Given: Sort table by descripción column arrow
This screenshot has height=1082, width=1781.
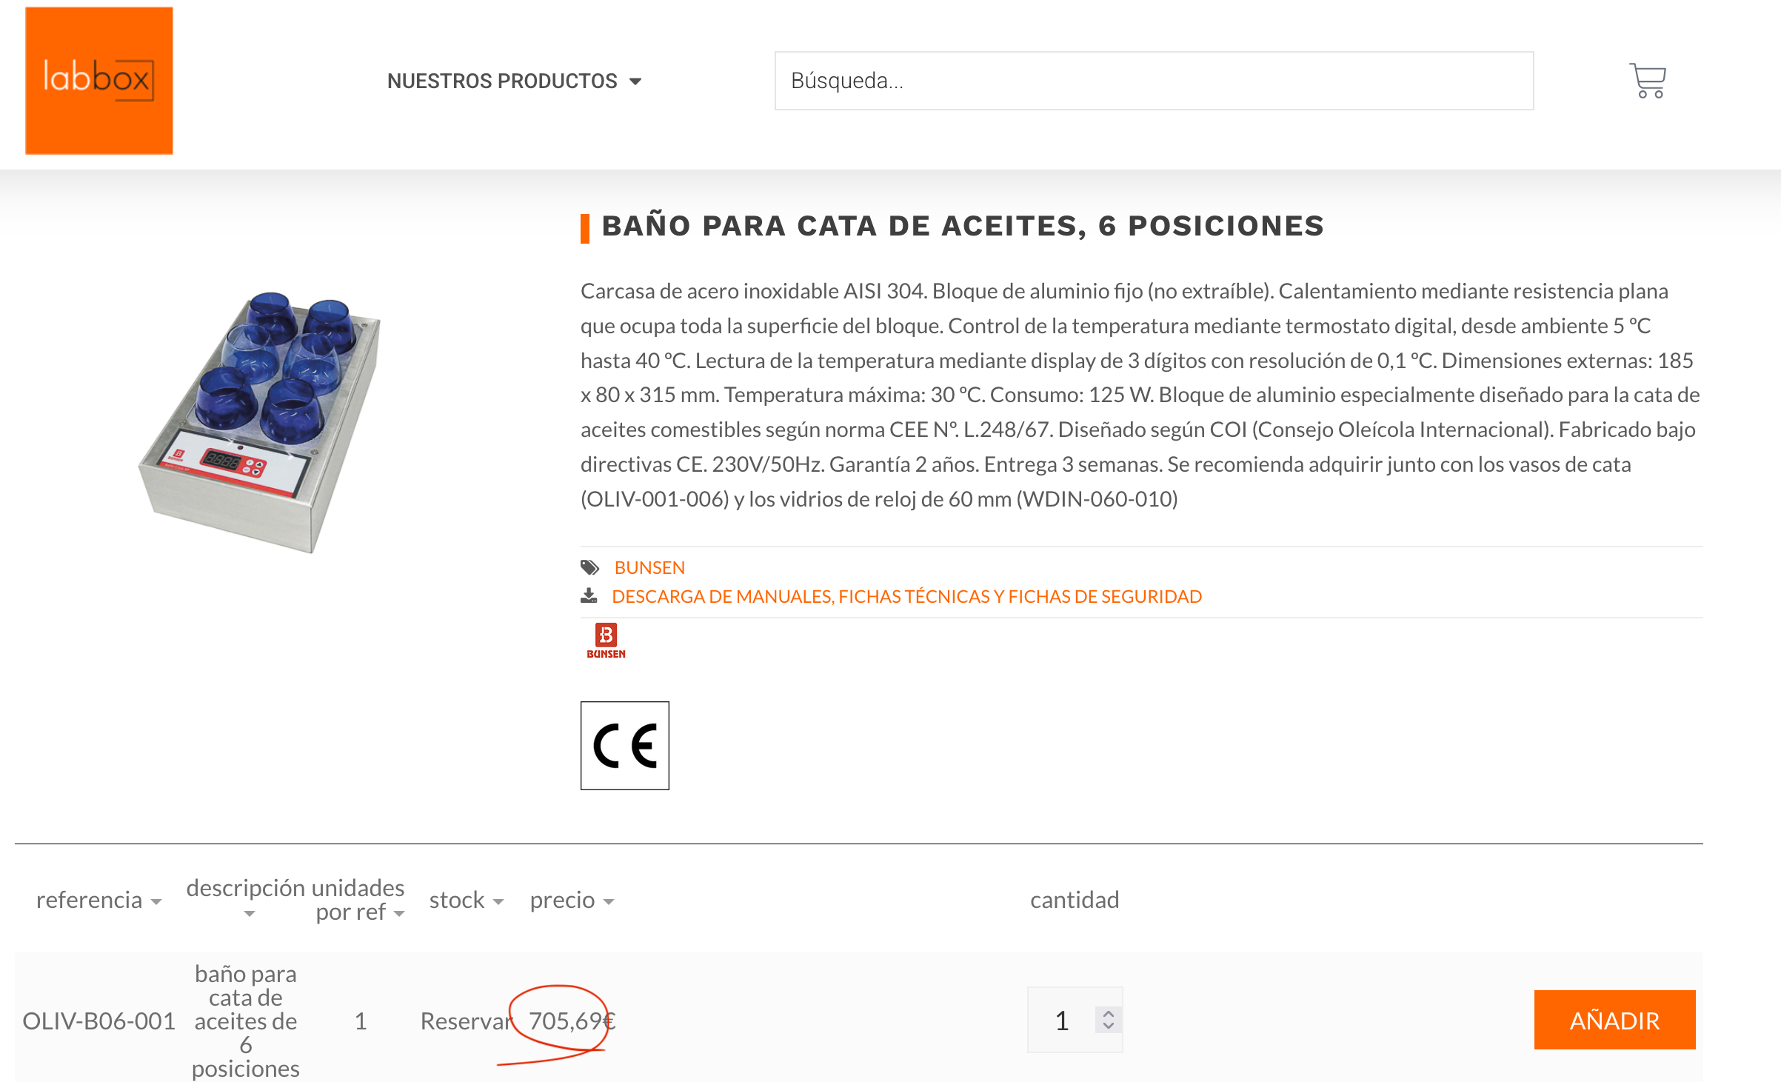Looking at the screenshot, I should click(x=250, y=914).
